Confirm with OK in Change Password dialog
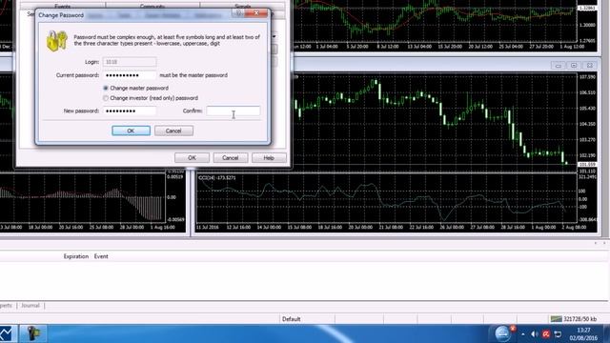 pos(132,131)
